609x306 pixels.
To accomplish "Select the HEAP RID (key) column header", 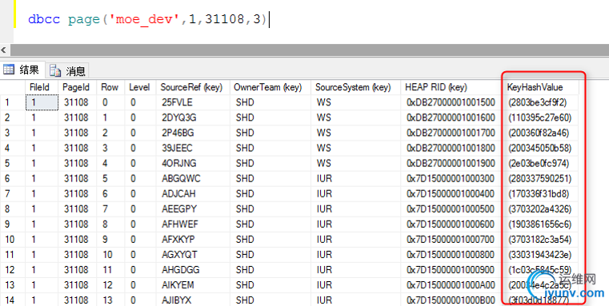I will (x=451, y=87).
